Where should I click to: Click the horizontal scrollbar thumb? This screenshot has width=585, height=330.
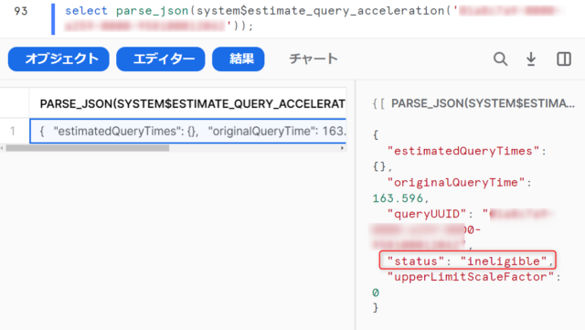coord(88,148)
